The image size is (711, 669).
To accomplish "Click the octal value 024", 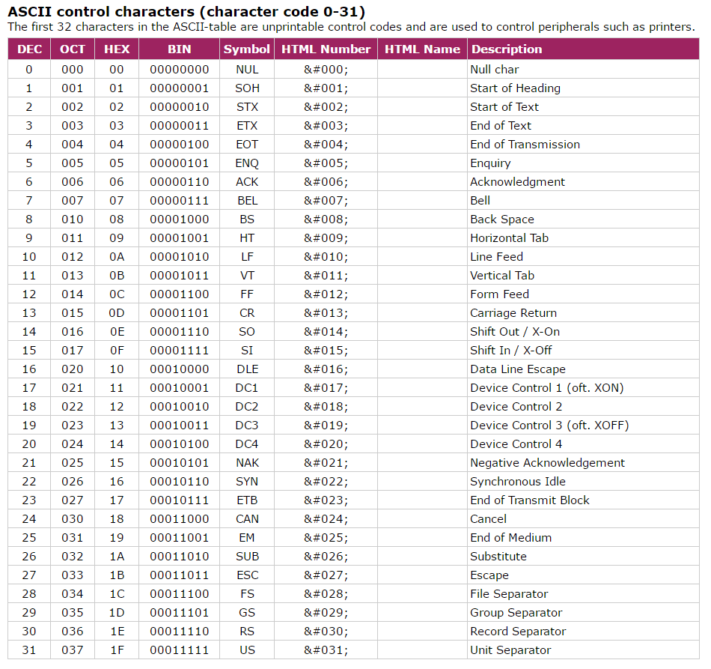I will [73, 444].
